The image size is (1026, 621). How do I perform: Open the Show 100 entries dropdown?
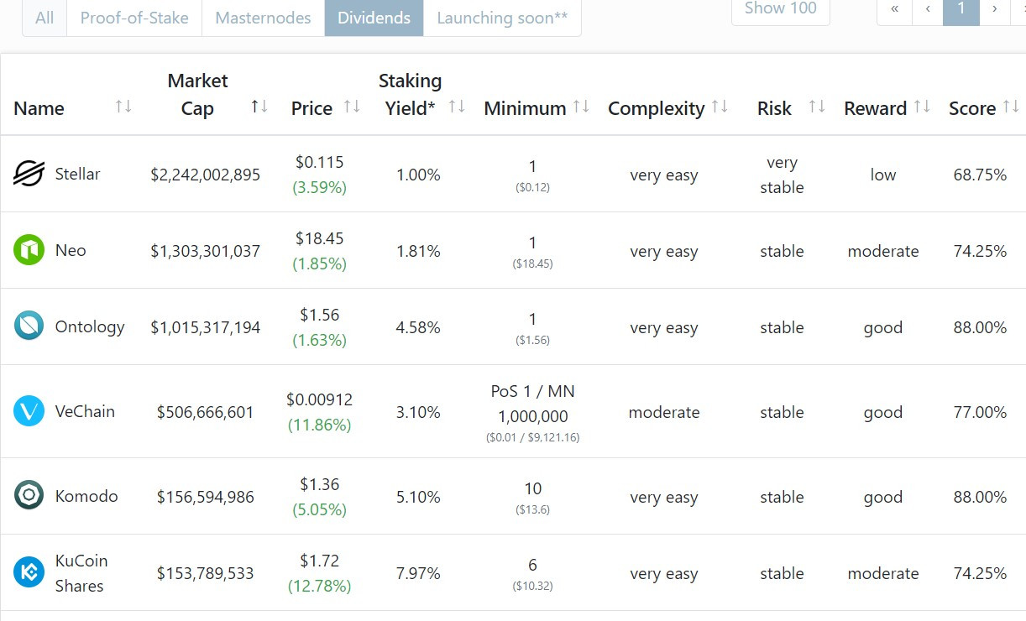(x=780, y=10)
